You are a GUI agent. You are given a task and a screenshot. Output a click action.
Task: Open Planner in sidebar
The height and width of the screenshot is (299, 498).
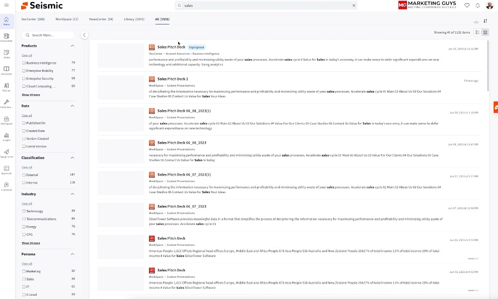click(6, 87)
